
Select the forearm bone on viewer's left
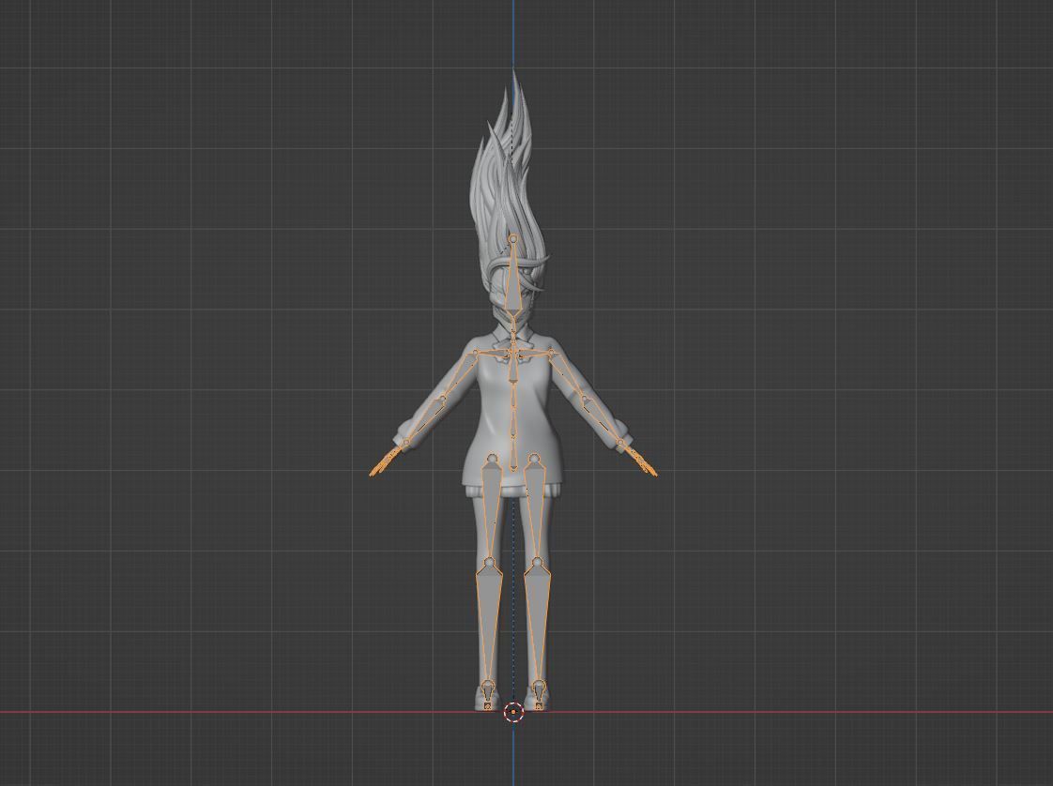[x=423, y=421]
